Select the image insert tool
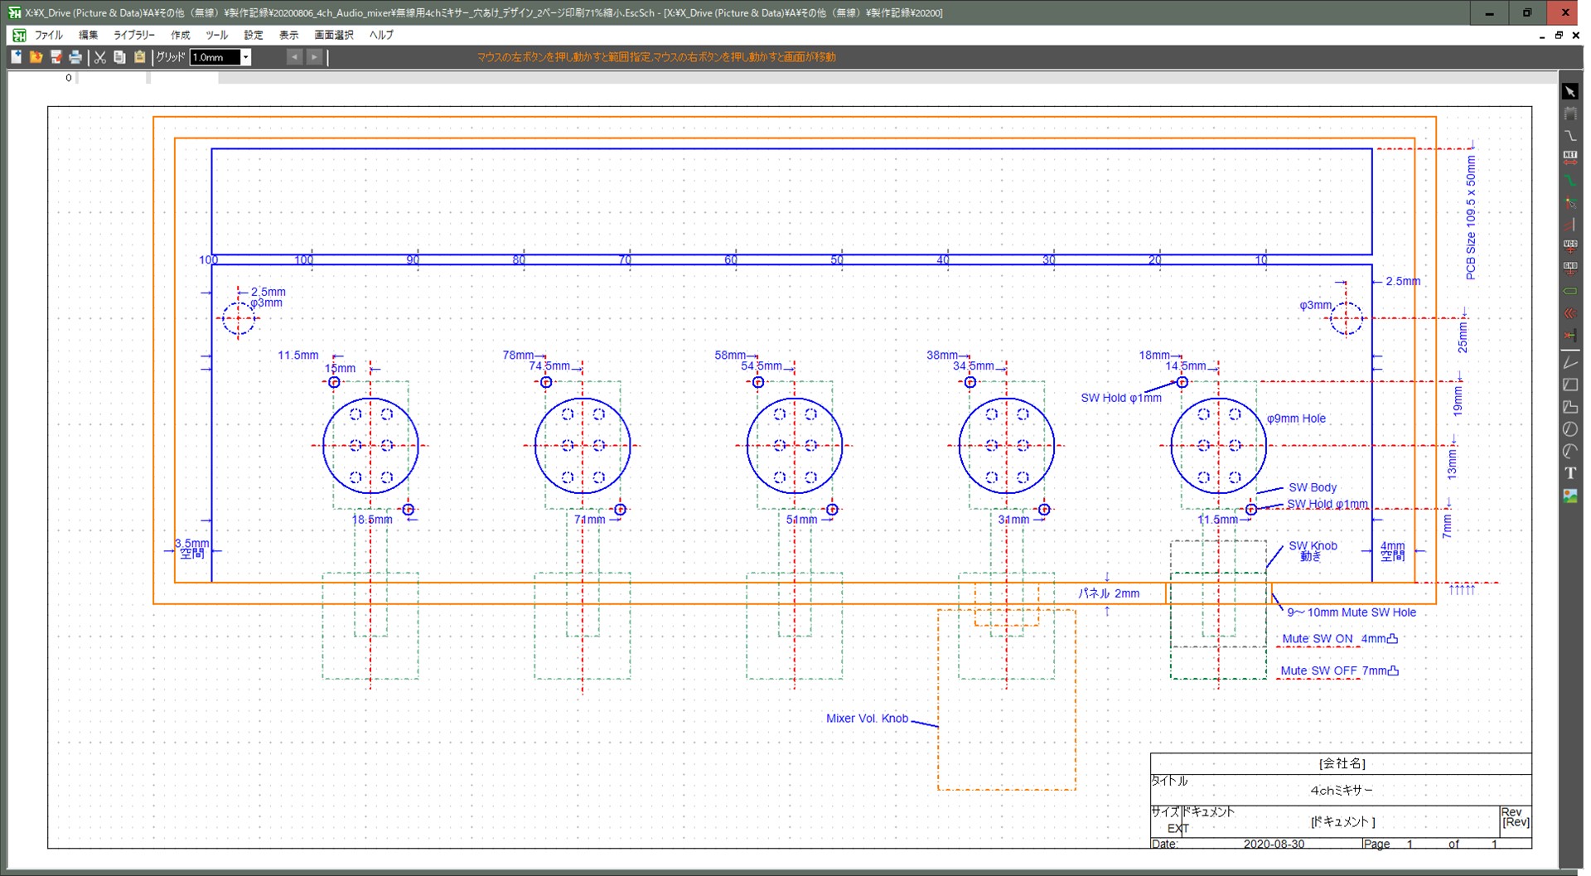Image resolution: width=1591 pixels, height=876 pixels. [1570, 496]
